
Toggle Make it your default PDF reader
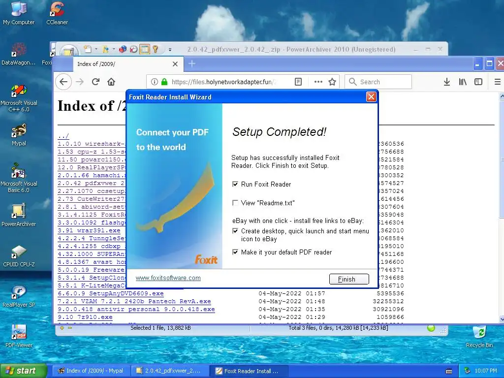point(235,252)
